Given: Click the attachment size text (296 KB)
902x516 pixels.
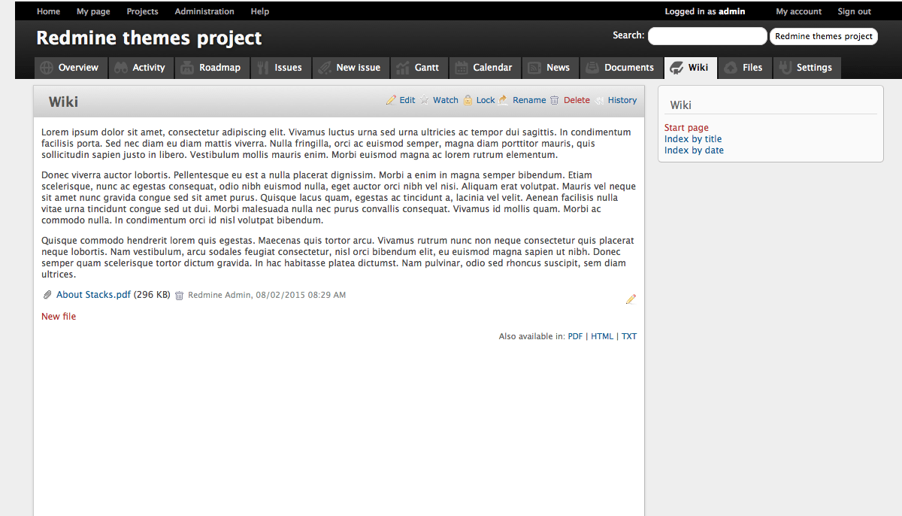Looking at the screenshot, I should point(152,295).
